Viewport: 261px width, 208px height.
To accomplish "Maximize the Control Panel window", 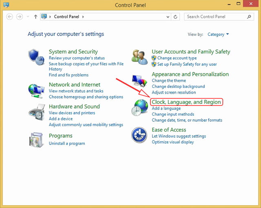I will pyautogui.click(x=238, y=4).
